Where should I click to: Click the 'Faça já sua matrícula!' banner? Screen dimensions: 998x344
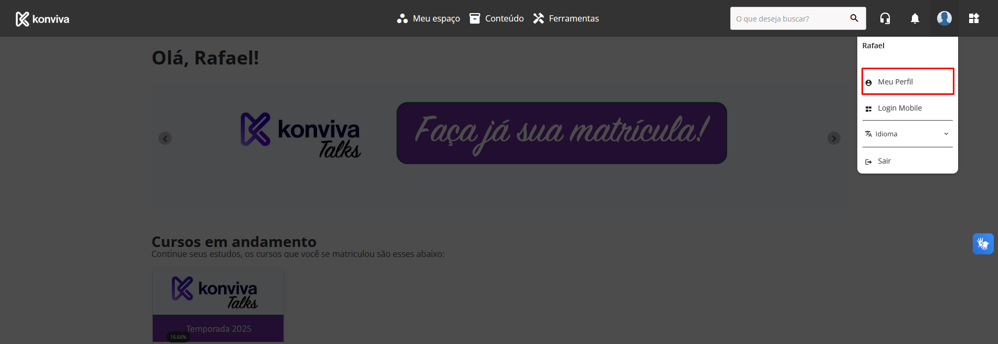point(562,133)
